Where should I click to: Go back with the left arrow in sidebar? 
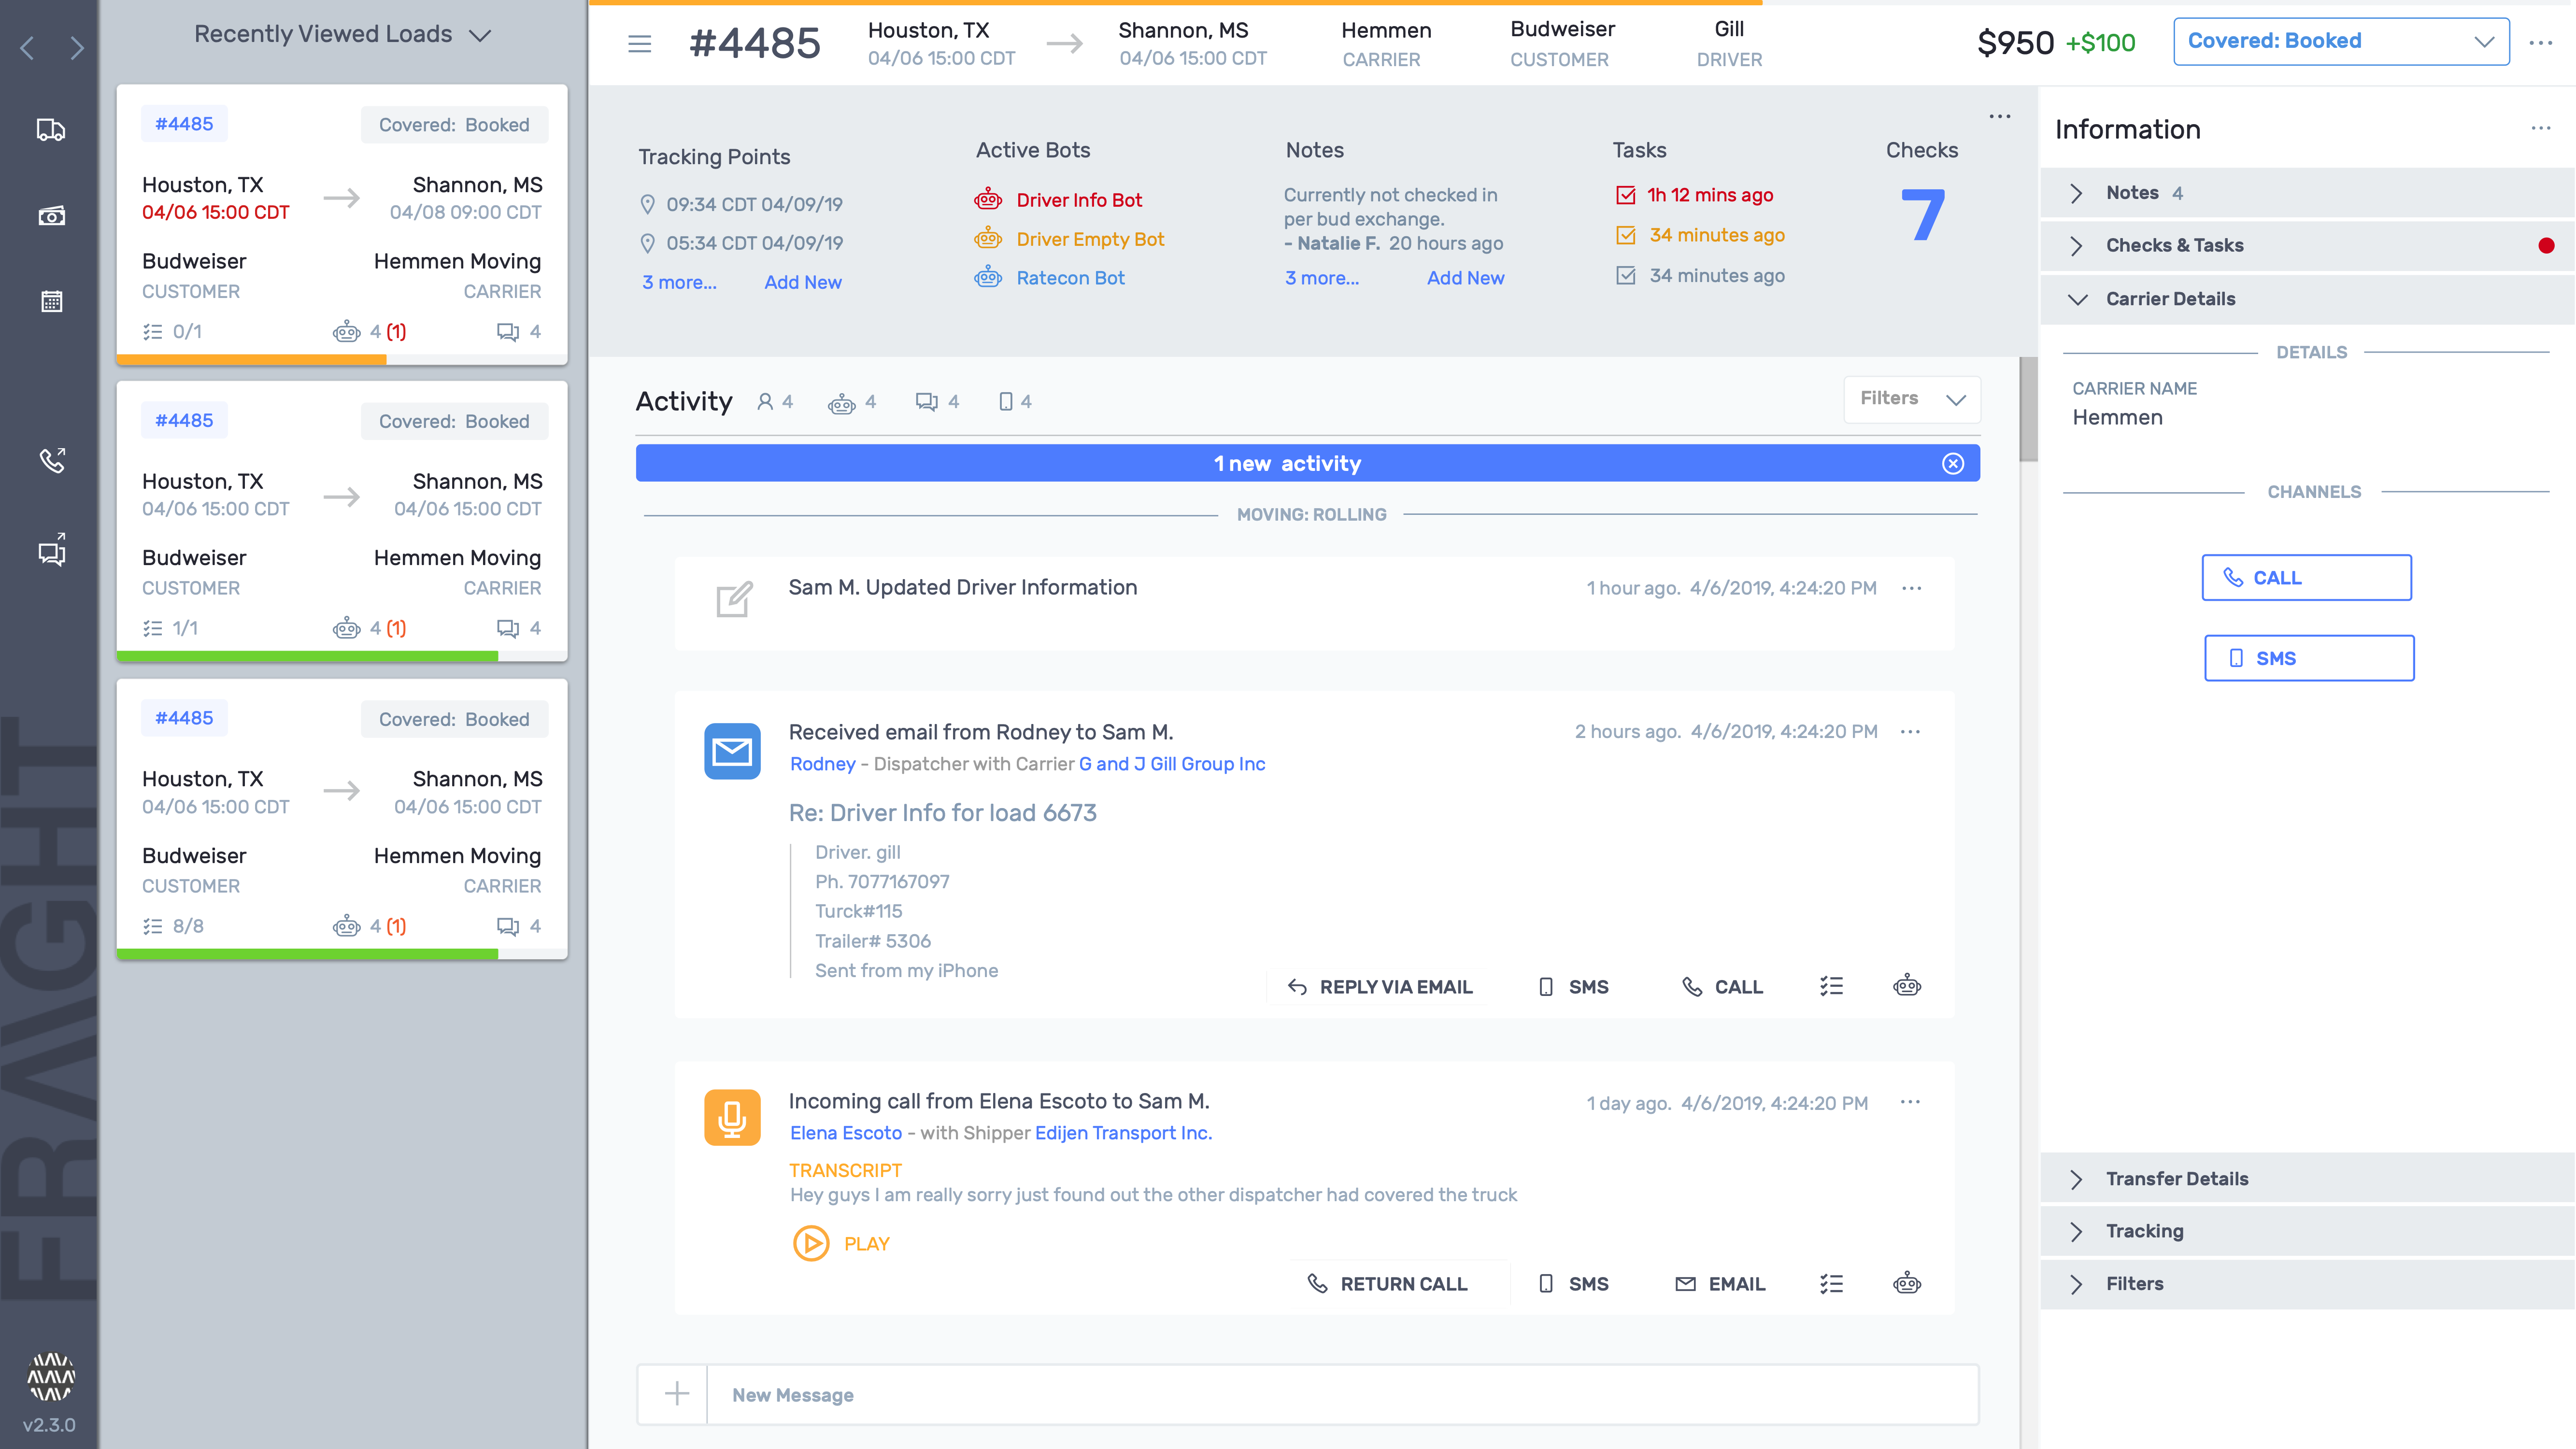coord(27,47)
